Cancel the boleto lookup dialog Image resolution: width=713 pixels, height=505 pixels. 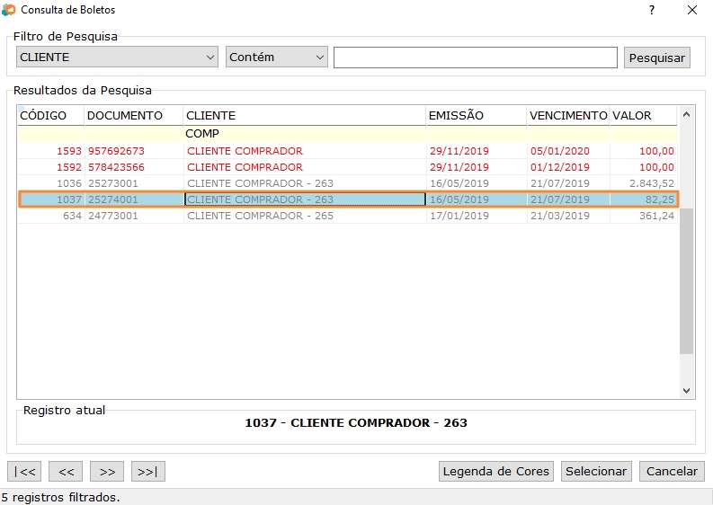(x=672, y=471)
